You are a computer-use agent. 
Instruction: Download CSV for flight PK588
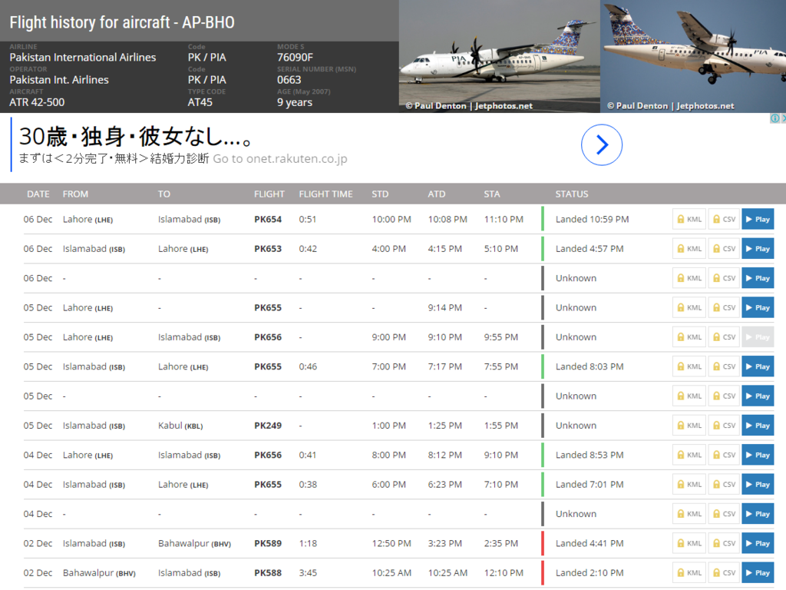pyautogui.click(x=724, y=573)
